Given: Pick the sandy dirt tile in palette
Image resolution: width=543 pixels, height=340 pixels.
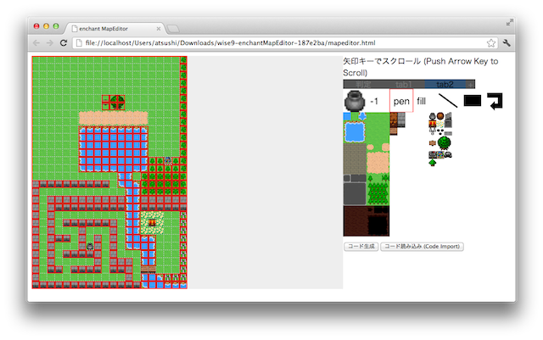Looking at the screenshot, I should pyautogui.click(x=378, y=159).
